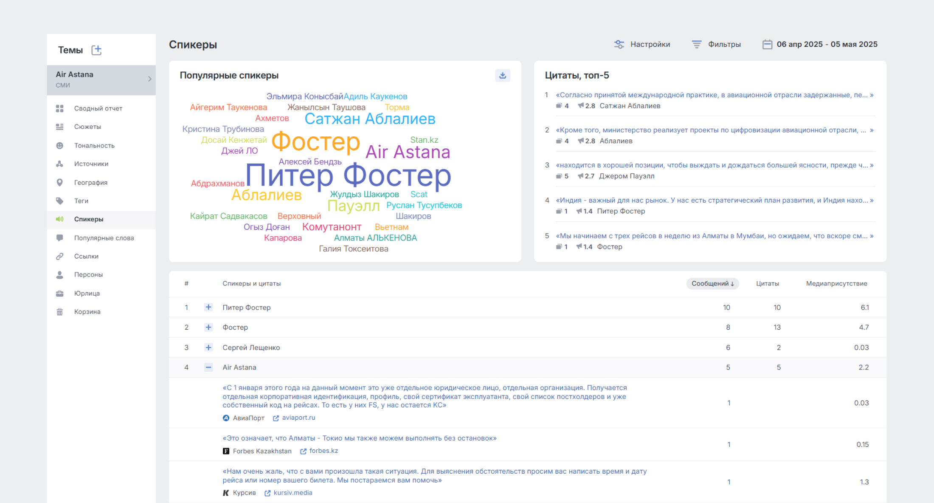Open the date range 06 апр 2025 picker
Image resolution: width=934 pixels, height=503 pixels.
(x=827, y=44)
